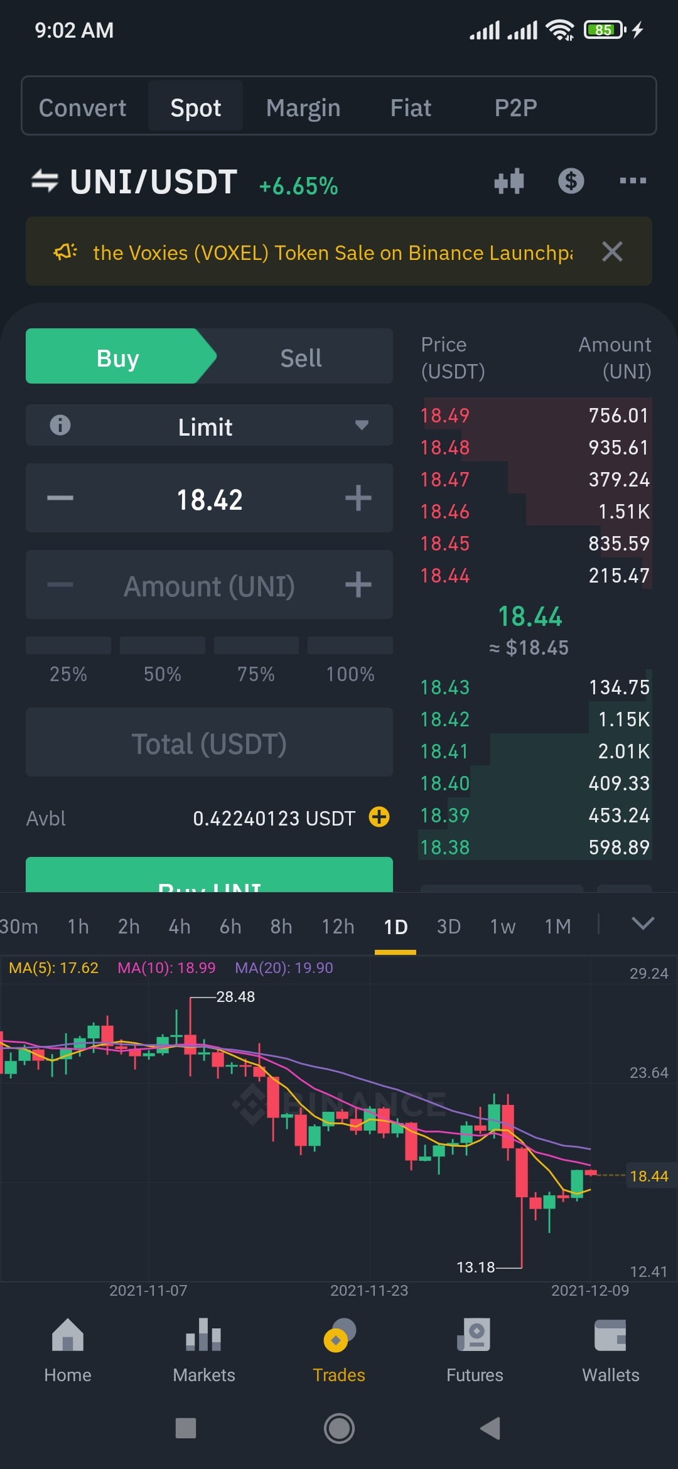Viewport: 678px width, 1469px height.
Task: Open the Markets tab icon
Action: 203,1335
